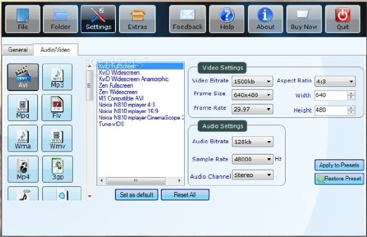
Task: Decrease Height with the down stepper arrow
Action: pyautogui.click(x=351, y=112)
